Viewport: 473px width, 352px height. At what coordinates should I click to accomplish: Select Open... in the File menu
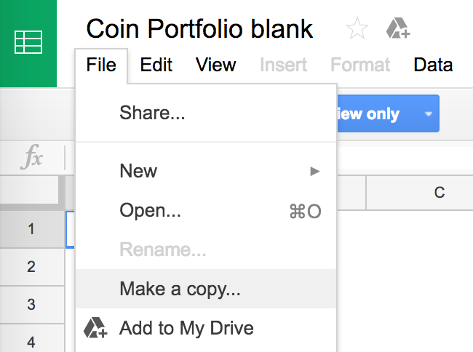tap(206, 210)
